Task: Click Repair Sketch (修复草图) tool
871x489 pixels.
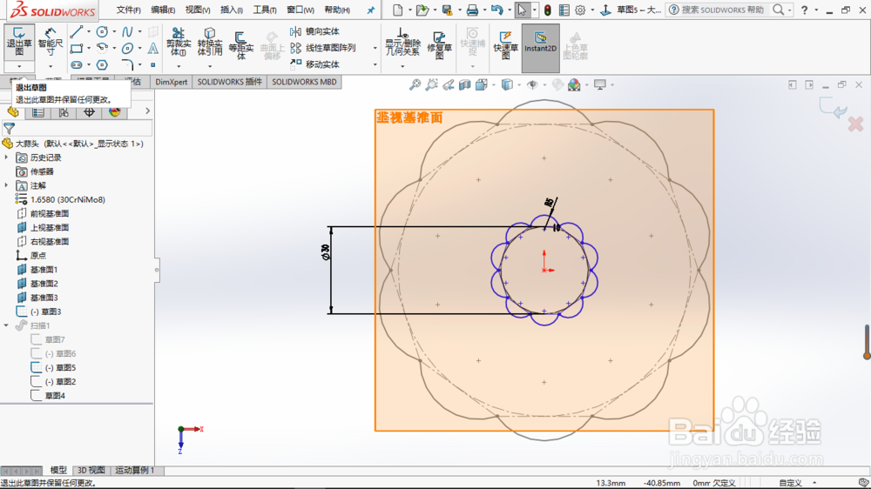Action: pos(439,45)
